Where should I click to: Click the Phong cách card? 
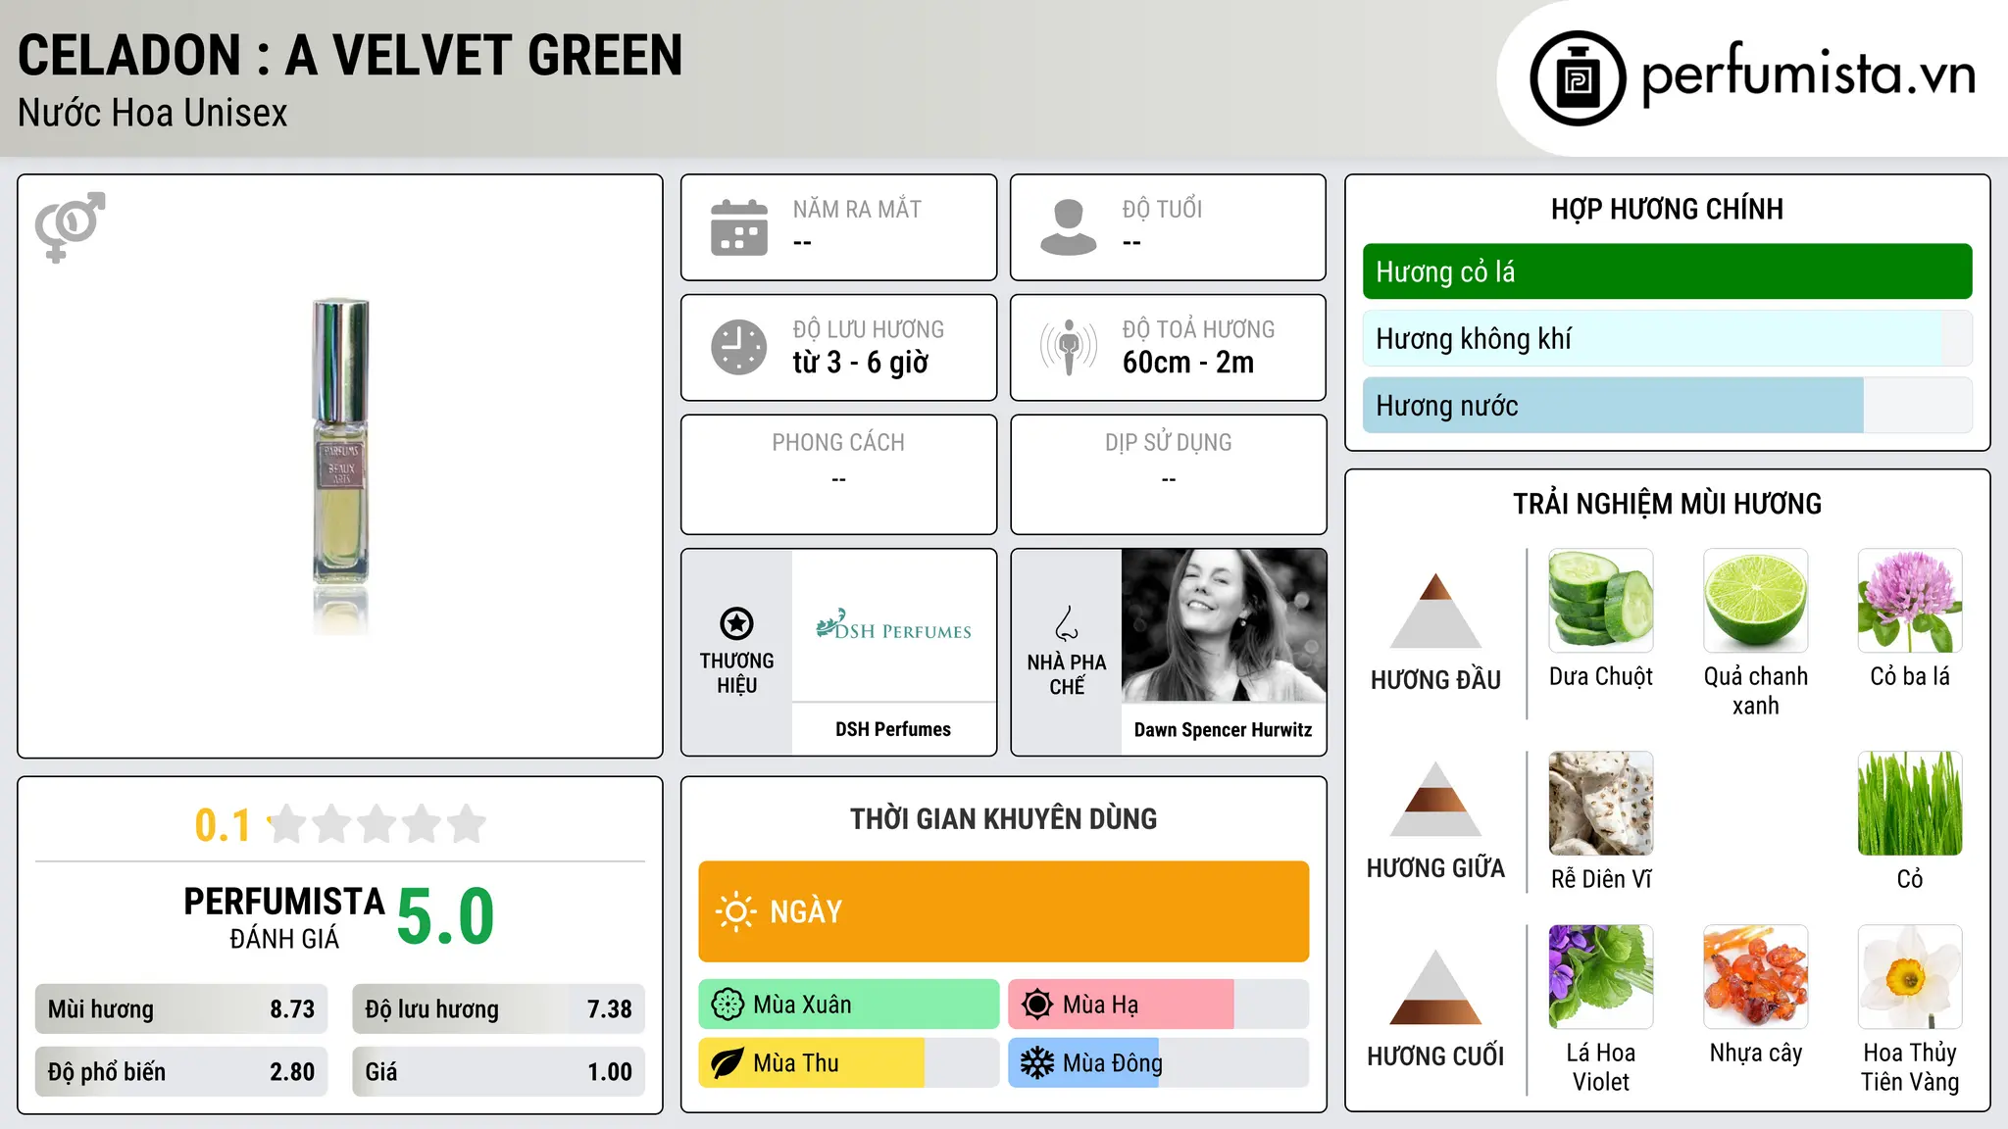point(839,474)
